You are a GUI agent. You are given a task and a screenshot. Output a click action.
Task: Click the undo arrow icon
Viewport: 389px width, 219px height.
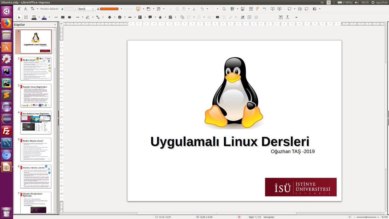(x=202, y=9)
